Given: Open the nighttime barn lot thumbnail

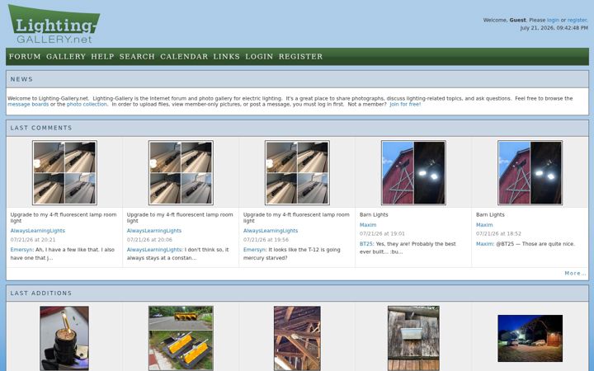Looking at the screenshot, I should pos(530,339).
